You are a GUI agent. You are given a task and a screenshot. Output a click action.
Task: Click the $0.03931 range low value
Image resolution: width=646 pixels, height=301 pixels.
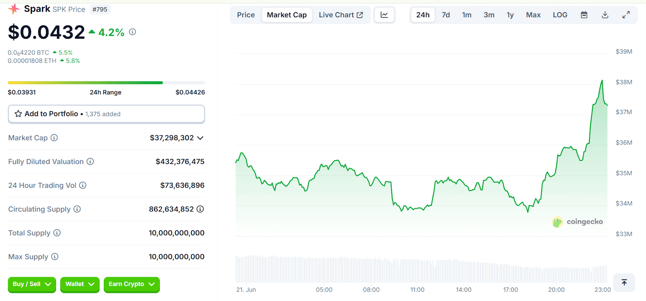pos(22,92)
